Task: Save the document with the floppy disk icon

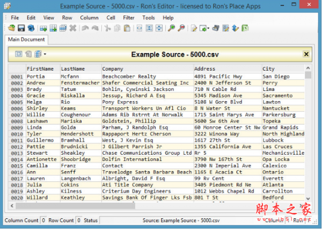Action: [21, 28]
